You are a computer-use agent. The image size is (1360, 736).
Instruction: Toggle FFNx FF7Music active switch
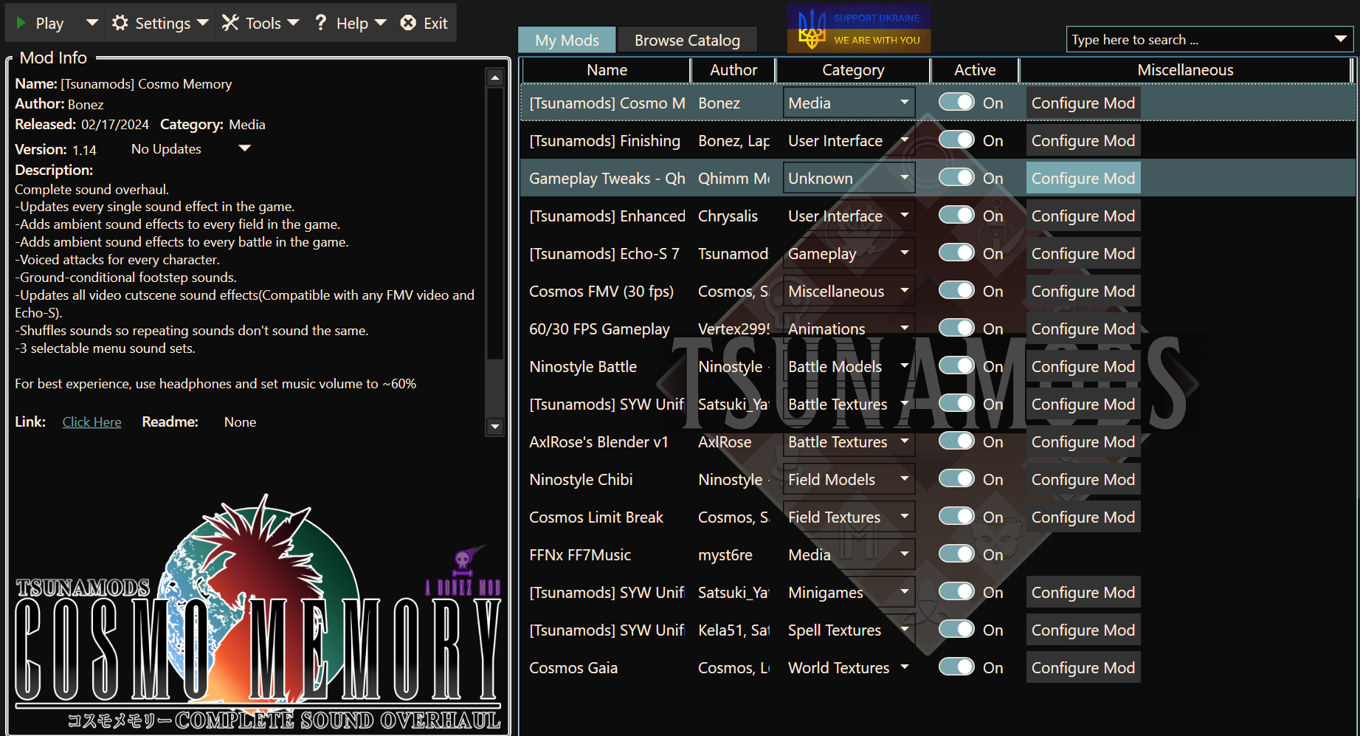click(957, 554)
